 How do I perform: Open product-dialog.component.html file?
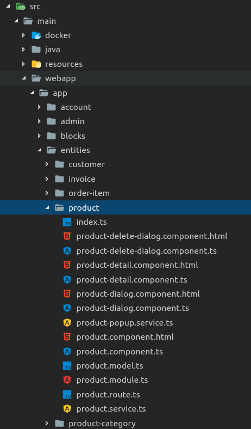138,294
